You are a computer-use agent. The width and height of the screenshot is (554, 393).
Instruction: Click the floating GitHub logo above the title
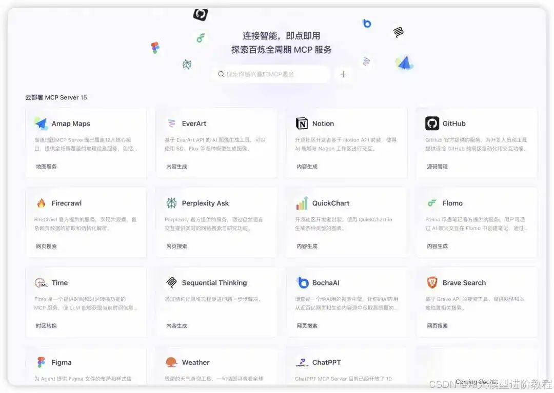200,15
